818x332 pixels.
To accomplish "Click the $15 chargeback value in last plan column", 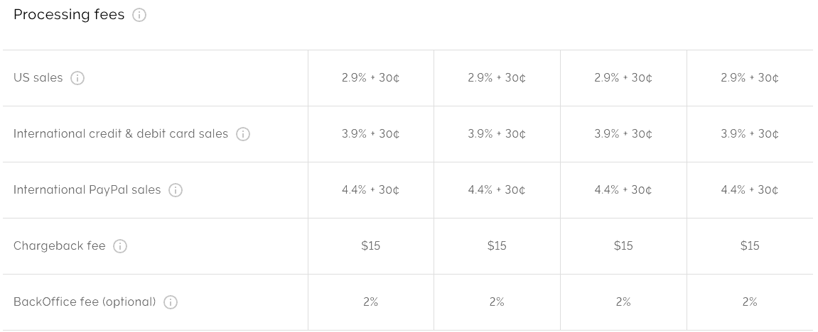I will [x=750, y=246].
